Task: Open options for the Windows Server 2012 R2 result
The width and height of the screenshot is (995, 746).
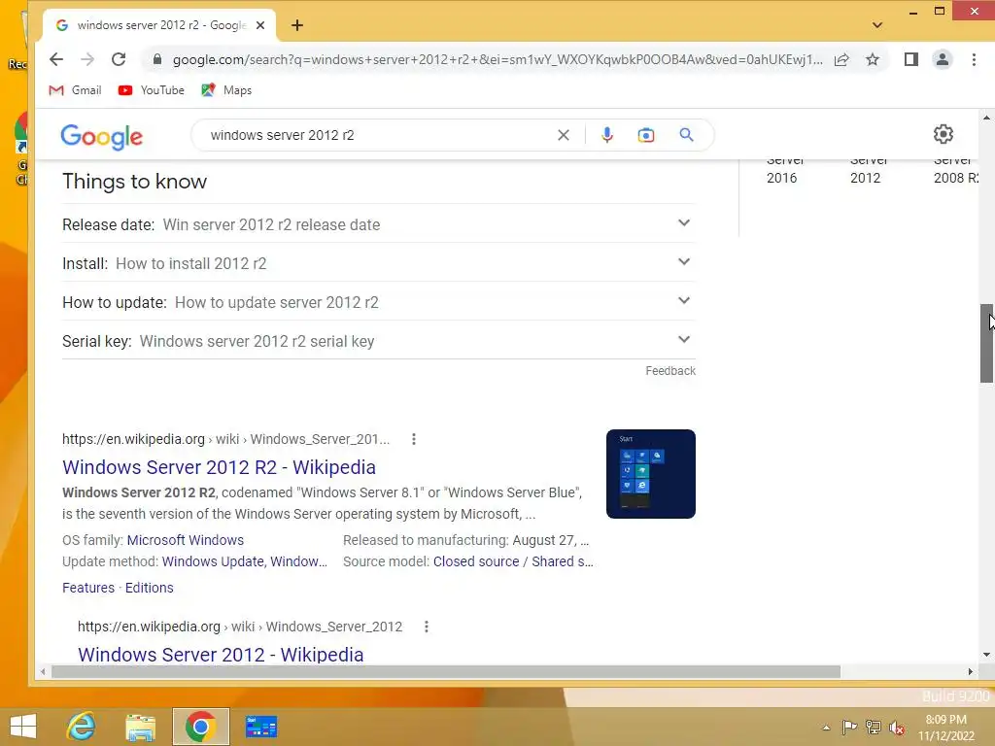Action: click(414, 439)
